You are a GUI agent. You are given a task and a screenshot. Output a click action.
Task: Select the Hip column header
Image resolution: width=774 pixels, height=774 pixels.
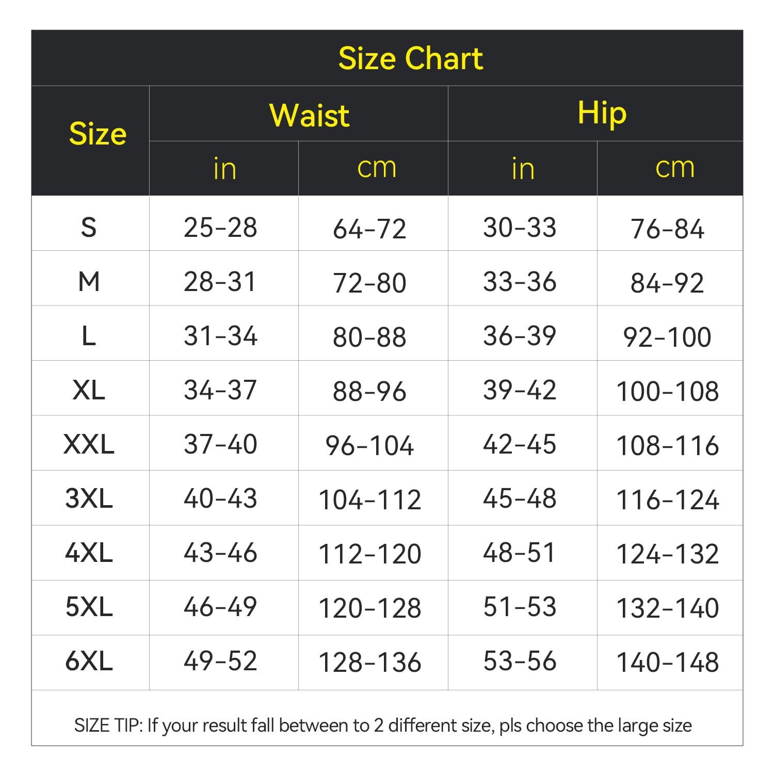[x=602, y=114]
